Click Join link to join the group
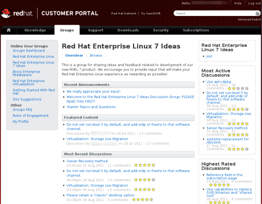Viewport: 262px width, 204px height. (x=209, y=56)
